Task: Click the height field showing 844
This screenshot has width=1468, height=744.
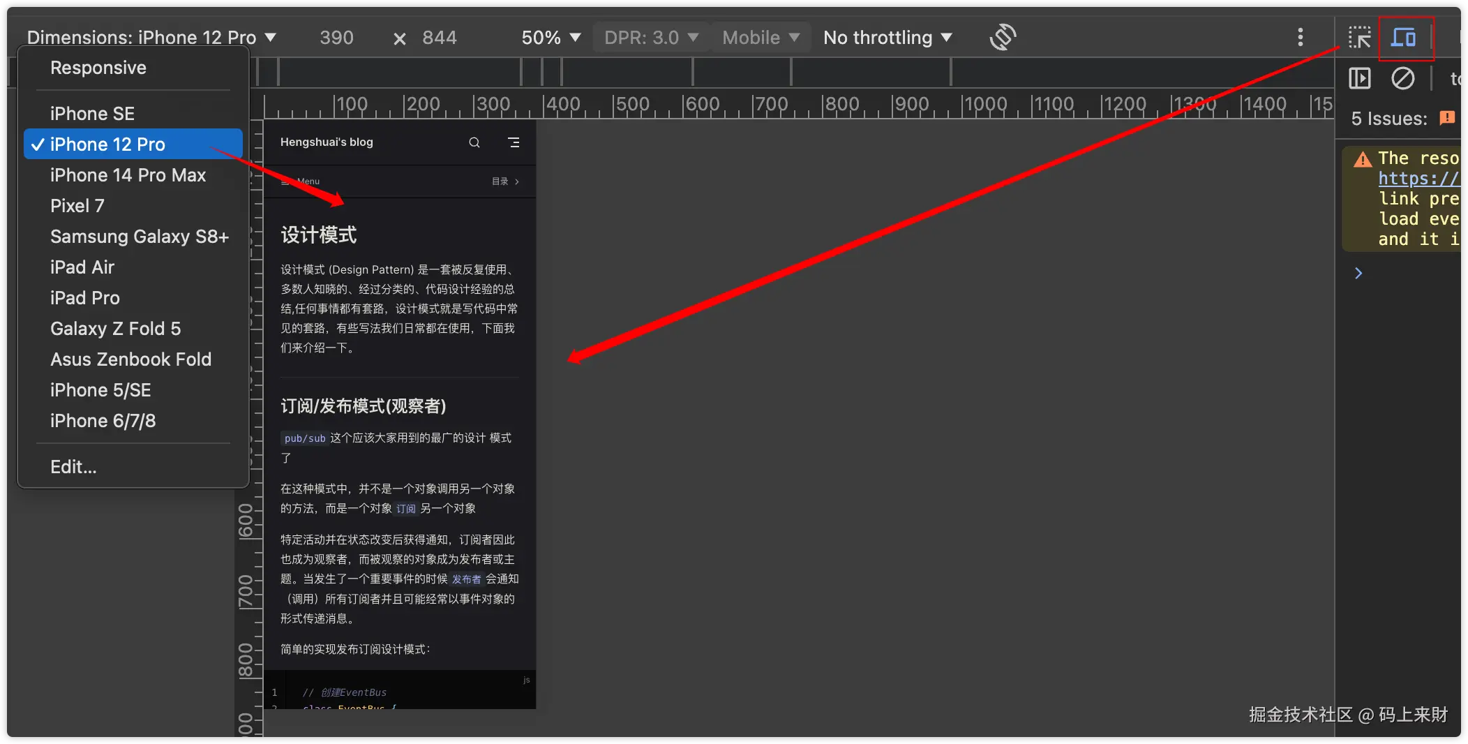Action: (x=440, y=37)
